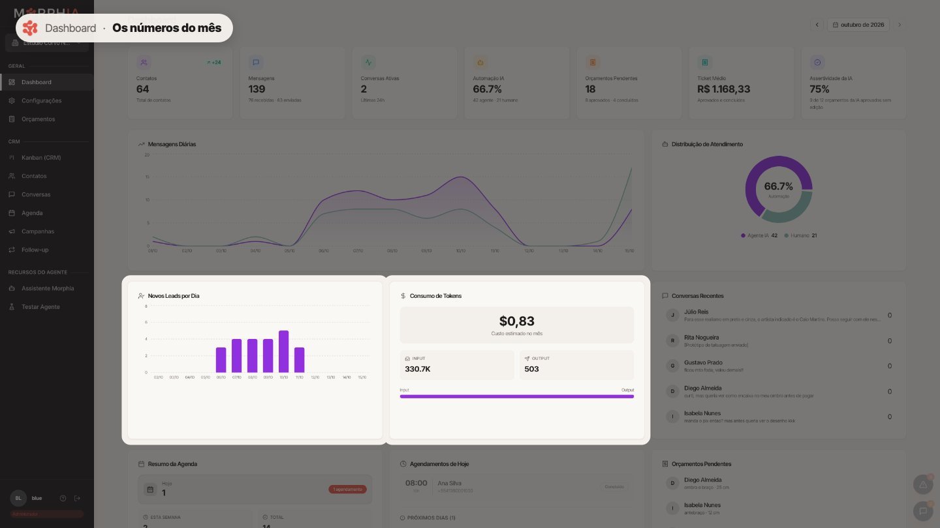Expand the Estúdio workspace selector dropdown

pyautogui.click(x=46, y=43)
